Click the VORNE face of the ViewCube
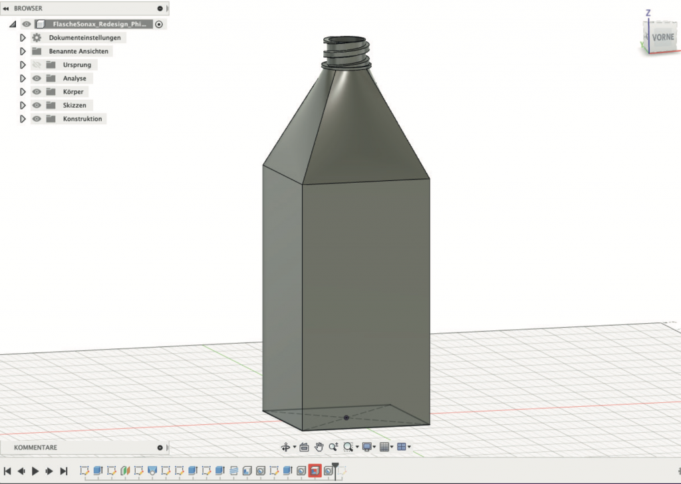681x484 pixels. 662,38
